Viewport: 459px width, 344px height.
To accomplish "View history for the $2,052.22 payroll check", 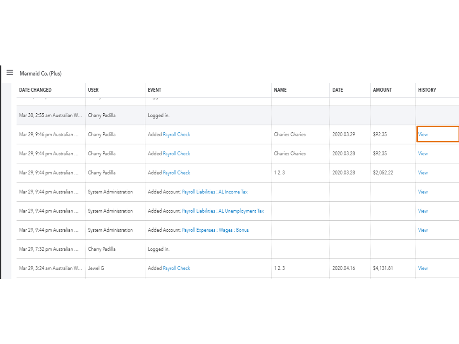I will point(423,173).
